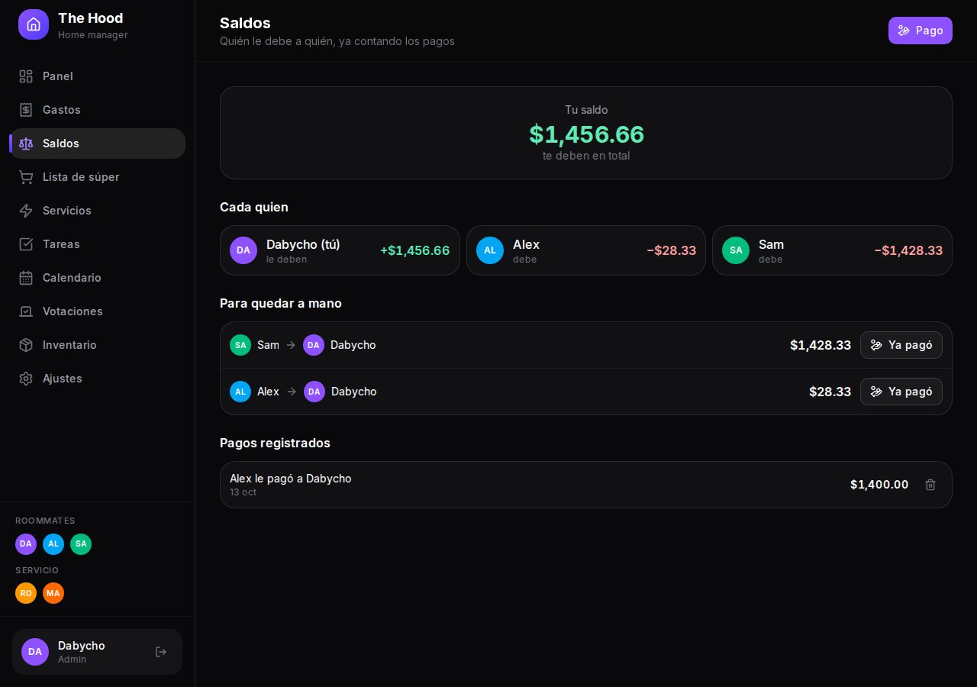Click the Dabycho Admin profile card
The width and height of the screenshot is (977, 687).
coord(98,652)
